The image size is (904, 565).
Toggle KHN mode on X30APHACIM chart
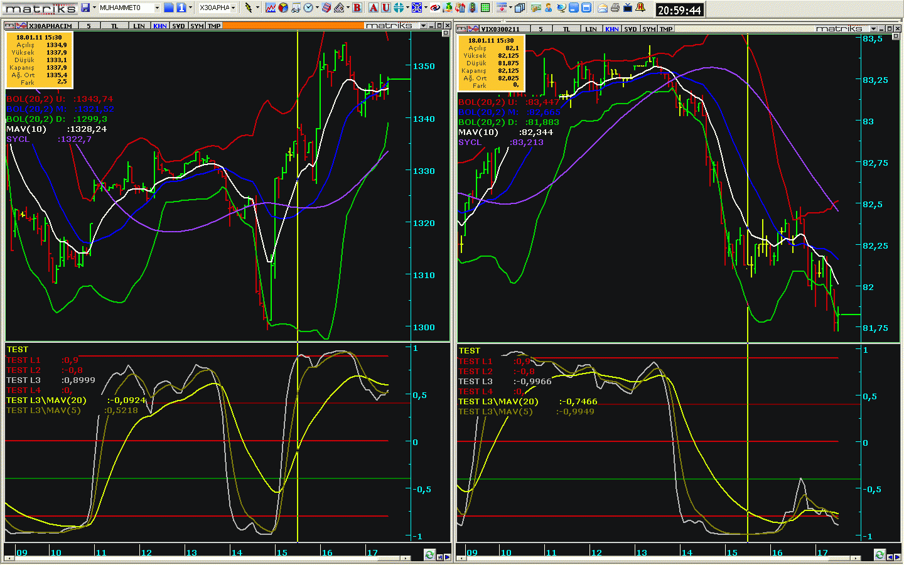pyautogui.click(x=160, y=26)
